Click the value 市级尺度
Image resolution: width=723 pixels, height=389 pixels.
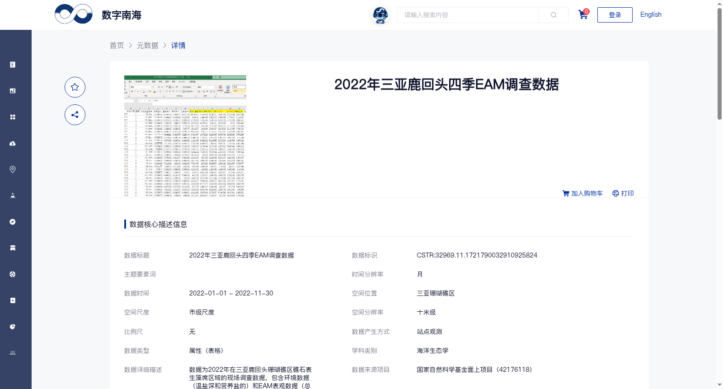202,312
